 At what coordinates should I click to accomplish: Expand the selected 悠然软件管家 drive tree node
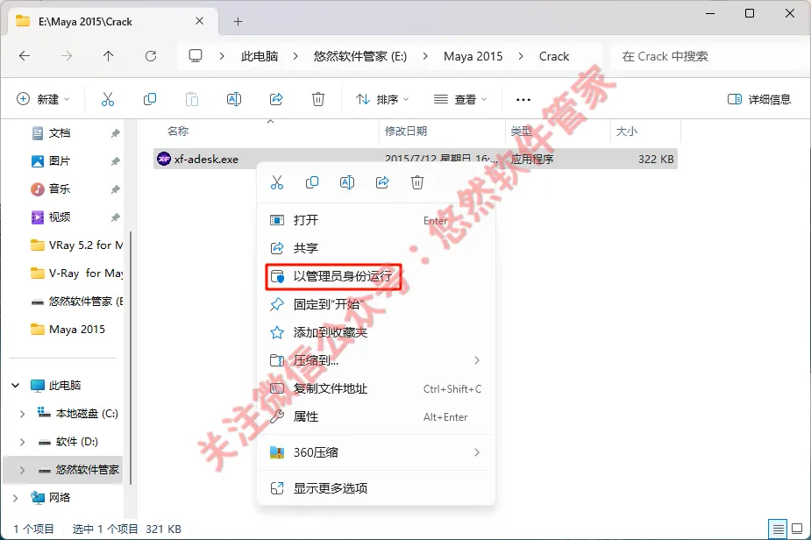pyautogui.click(x=22, y=470)
